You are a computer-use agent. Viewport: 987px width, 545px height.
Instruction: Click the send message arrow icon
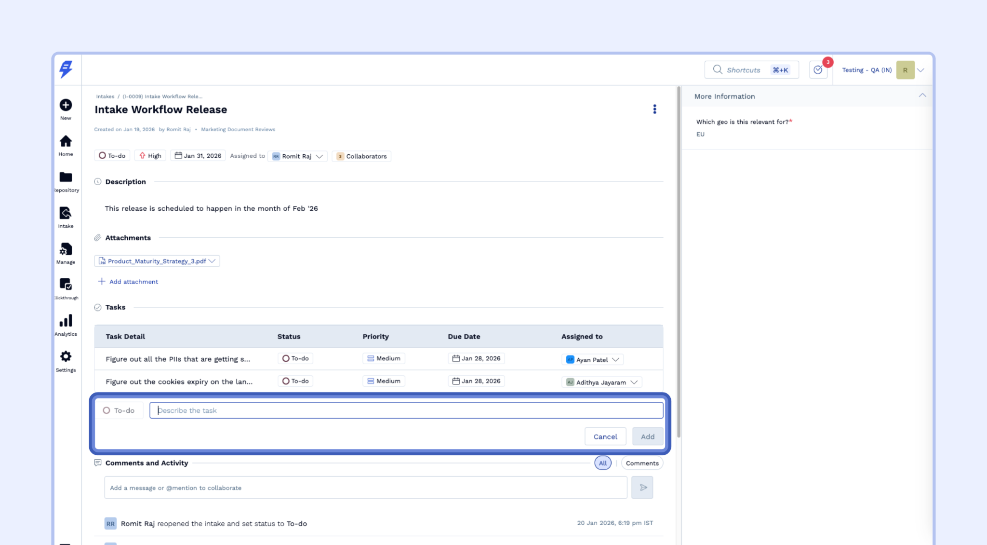642,488
